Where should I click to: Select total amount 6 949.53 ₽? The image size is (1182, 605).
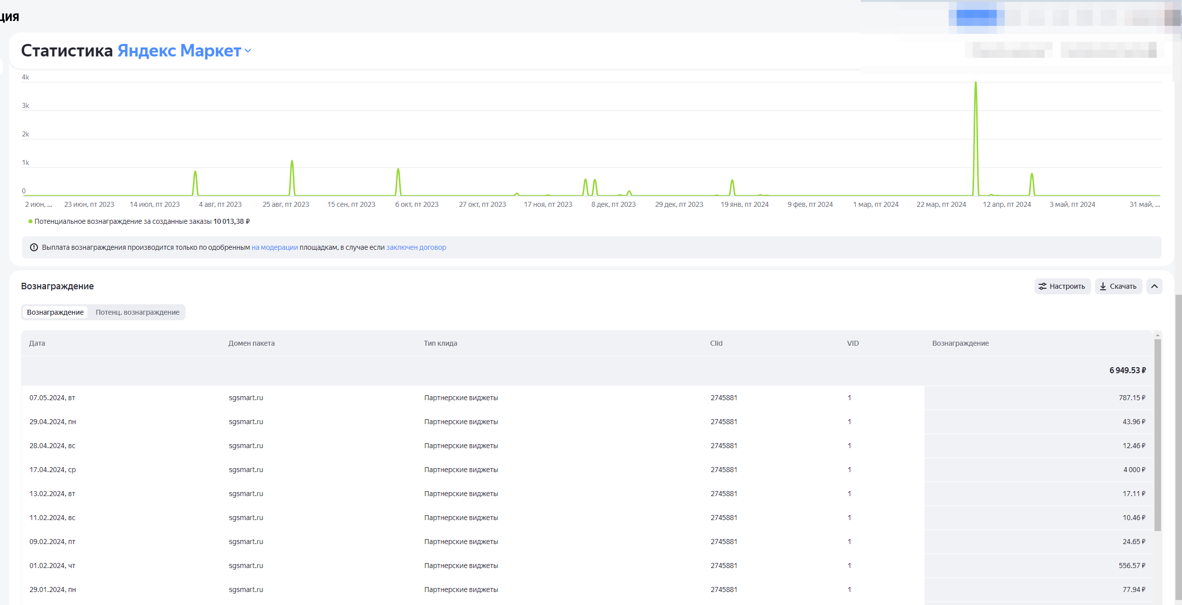(x=1128, y=370)
